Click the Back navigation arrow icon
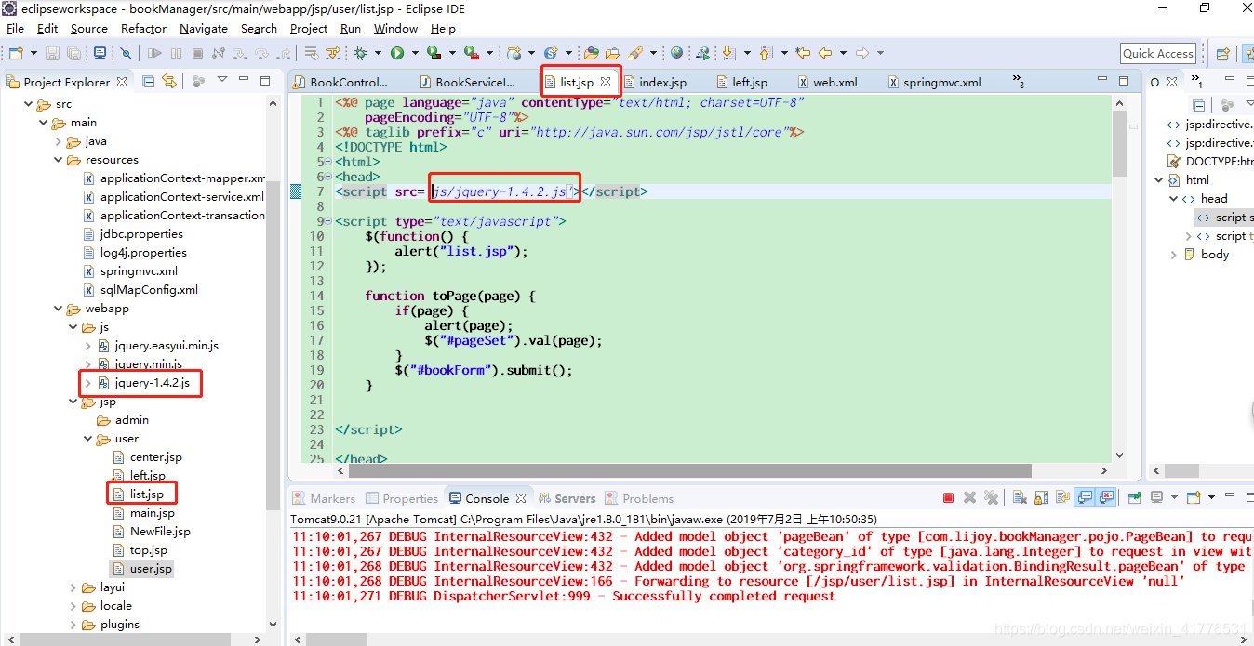Screen dimensions: 1254x646 (x=825, y=53)
